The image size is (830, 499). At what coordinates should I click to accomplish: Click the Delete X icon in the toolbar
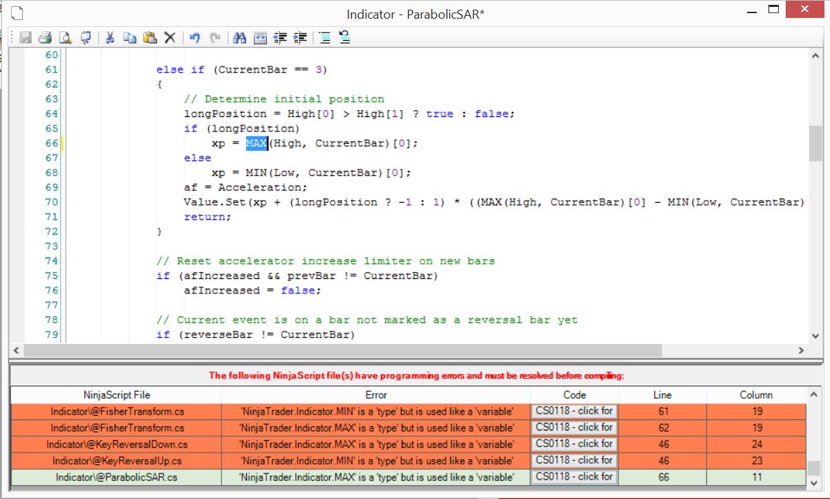point(169,37)
